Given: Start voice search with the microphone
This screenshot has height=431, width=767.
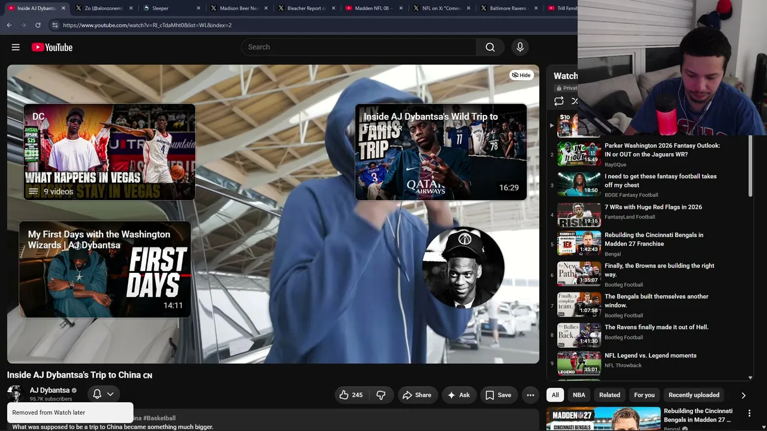Looking at the screenshot, I should point(520,47).
